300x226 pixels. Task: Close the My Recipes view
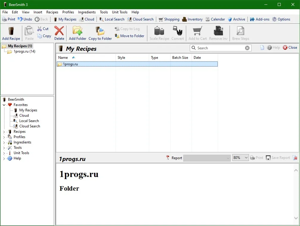click(290, 48)
